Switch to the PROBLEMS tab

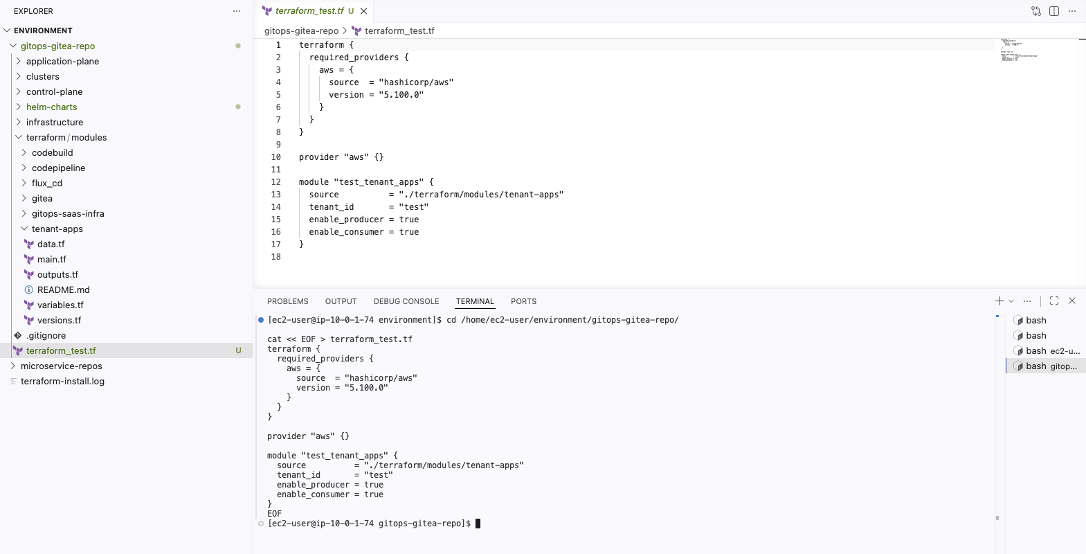287,302
